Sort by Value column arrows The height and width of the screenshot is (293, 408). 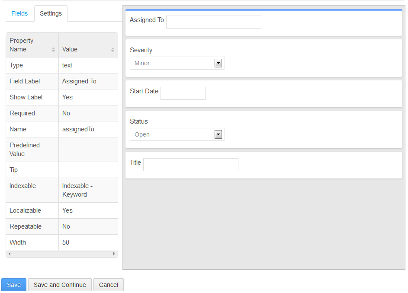click(x=112, y=50)
